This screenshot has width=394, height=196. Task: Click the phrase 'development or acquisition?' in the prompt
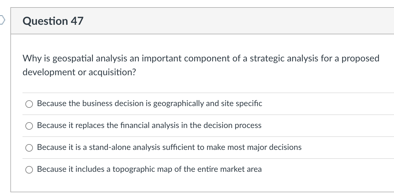(79, 72)
